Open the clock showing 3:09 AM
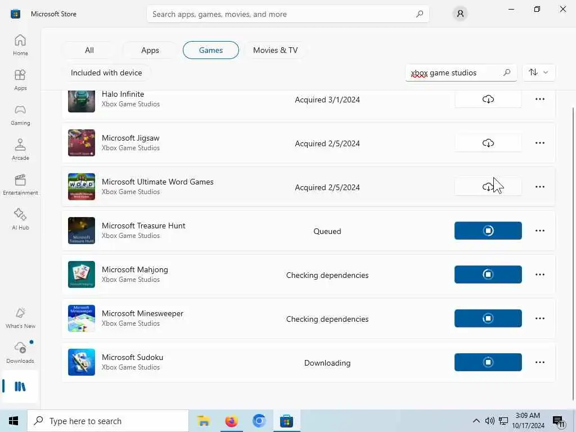This screenshot has height=432, width=576. (528, 421)
